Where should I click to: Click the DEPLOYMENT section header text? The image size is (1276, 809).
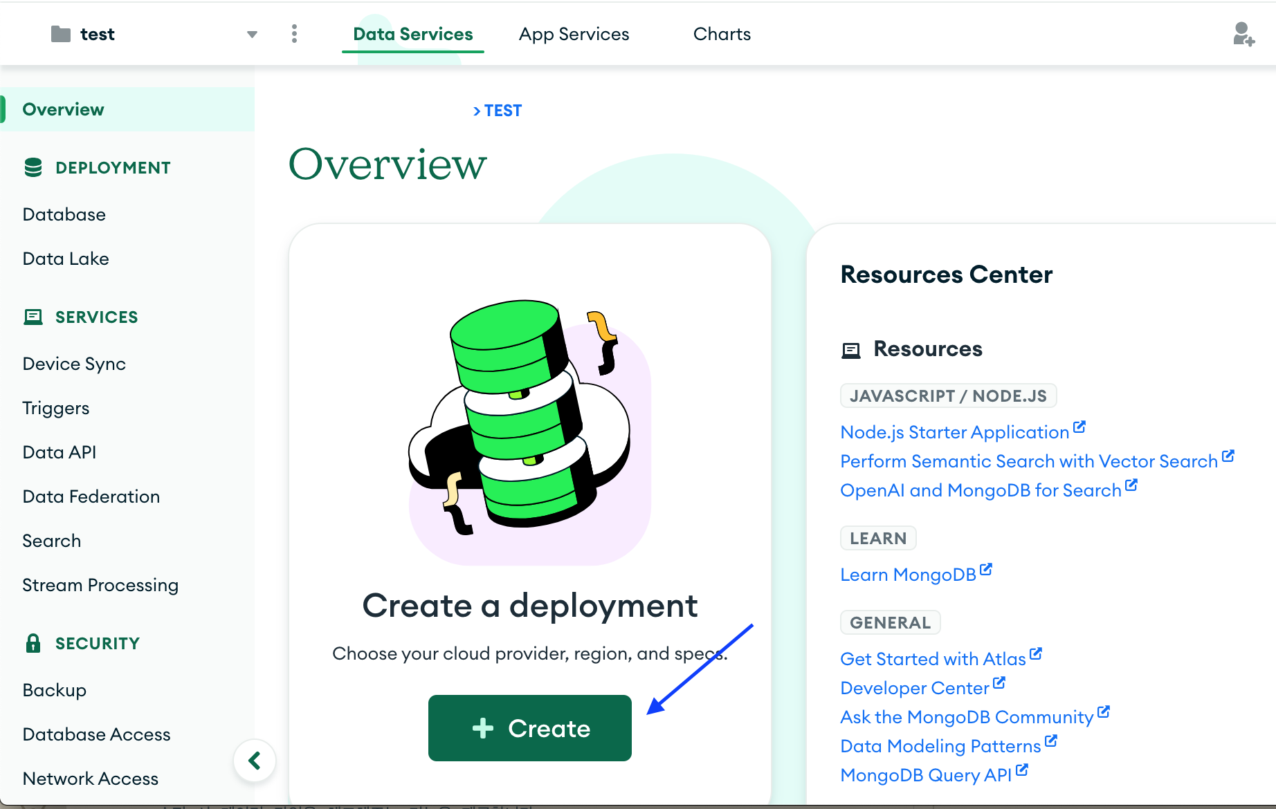(113, 168)
